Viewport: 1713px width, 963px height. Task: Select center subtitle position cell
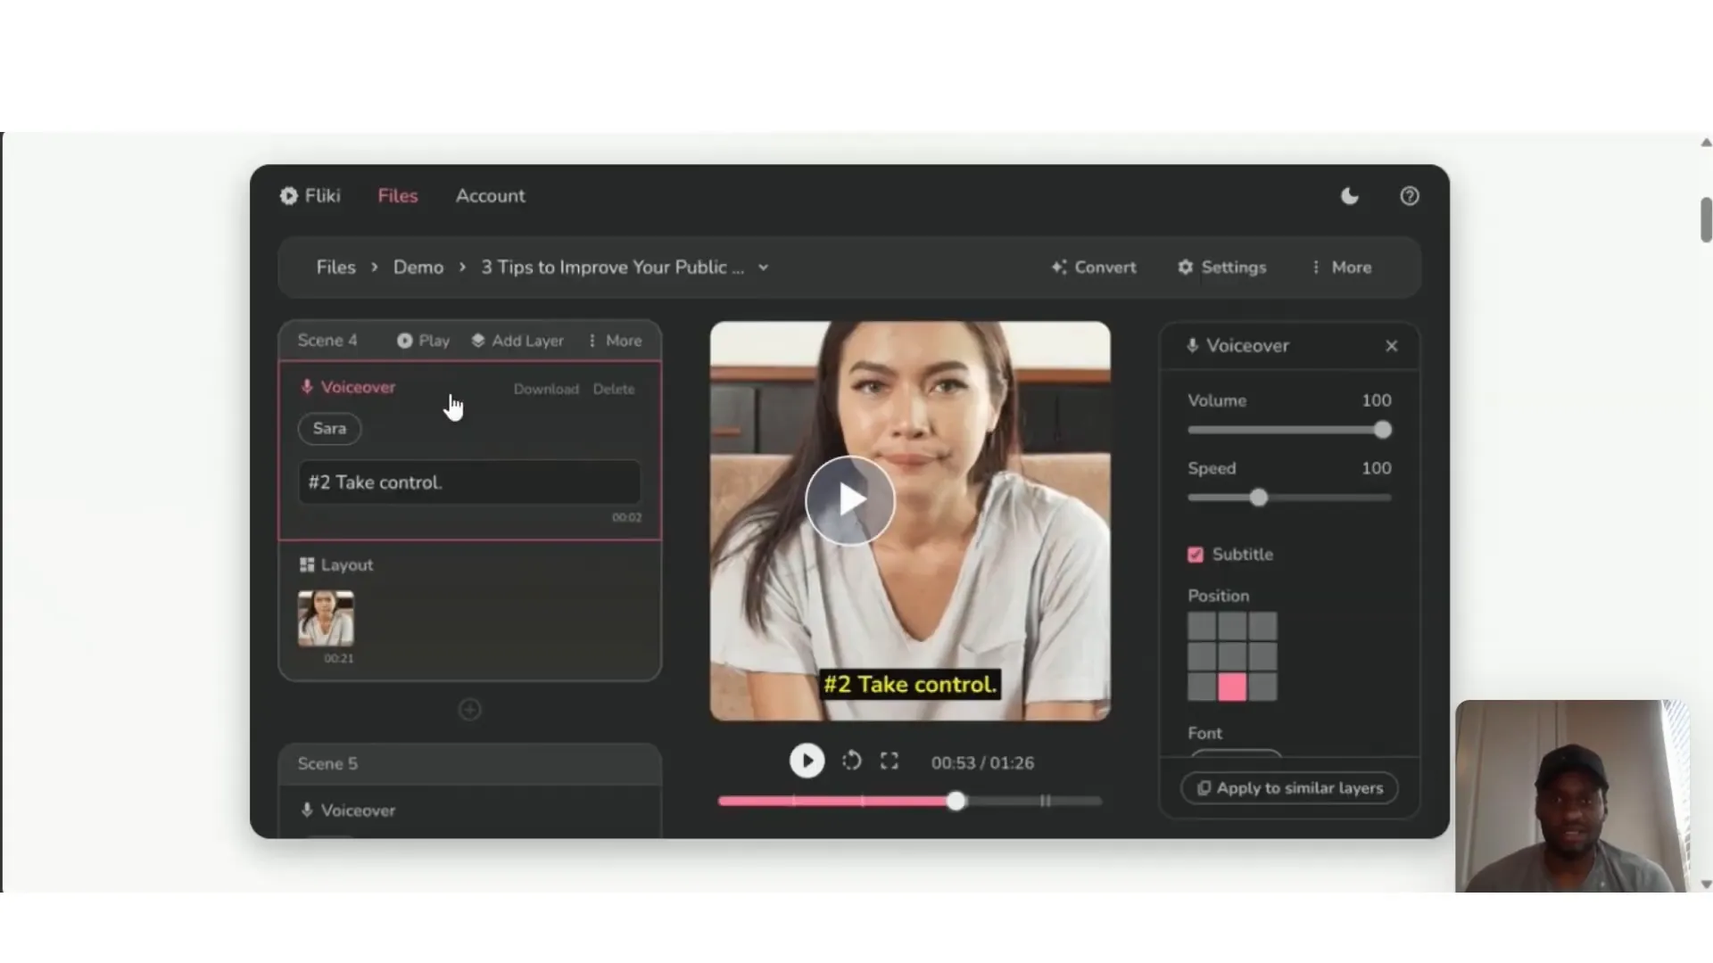[1232, 656]
